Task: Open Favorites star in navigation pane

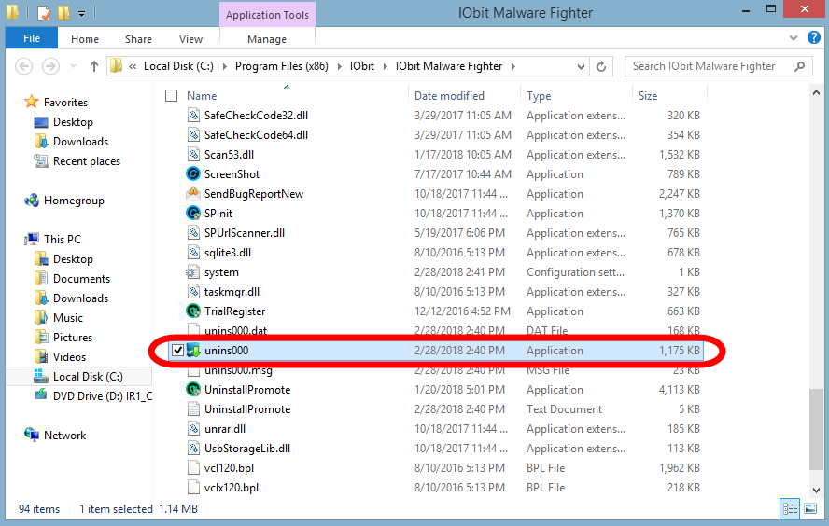Action: pyautogui.click(x=32, y=102)
